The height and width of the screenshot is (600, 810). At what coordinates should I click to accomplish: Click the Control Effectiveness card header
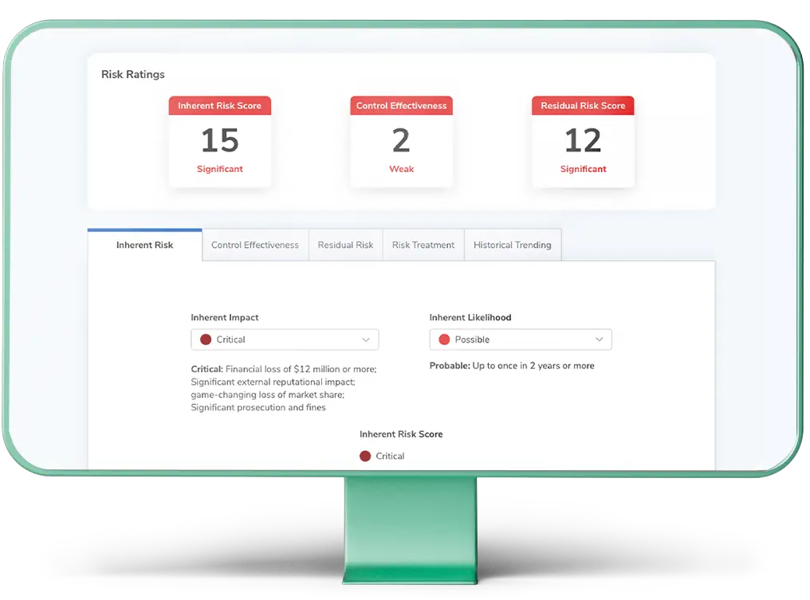coord(401,105)
